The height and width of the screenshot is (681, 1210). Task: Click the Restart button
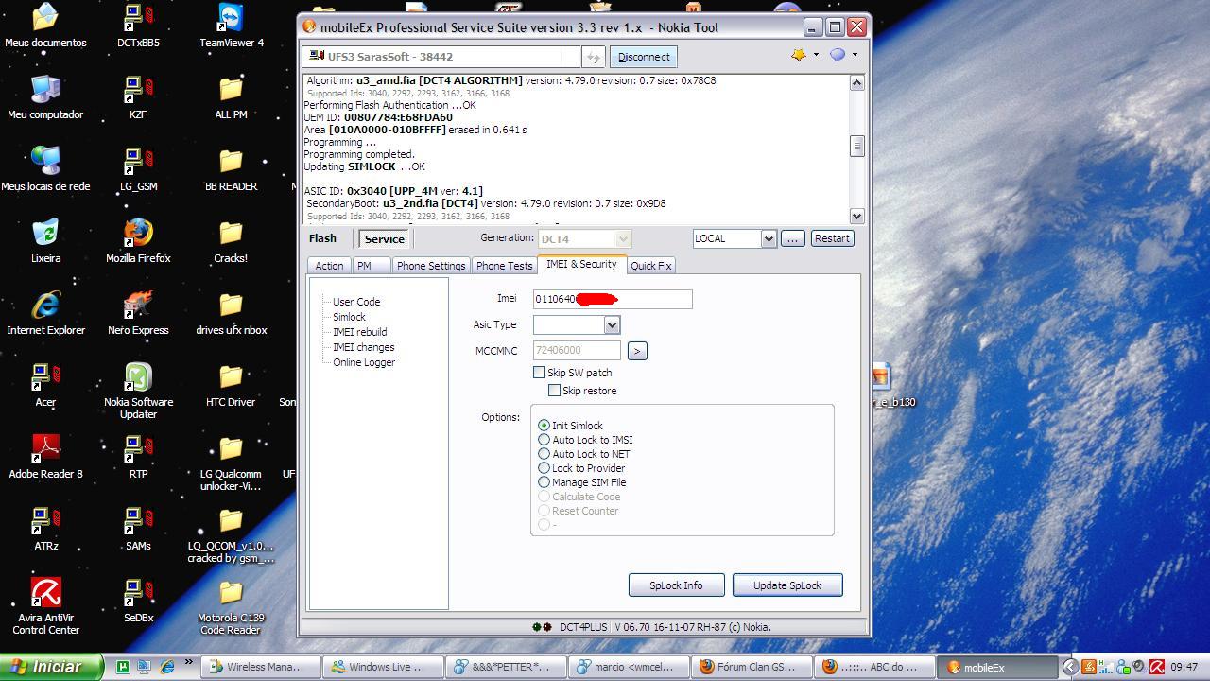pos(832,238)
